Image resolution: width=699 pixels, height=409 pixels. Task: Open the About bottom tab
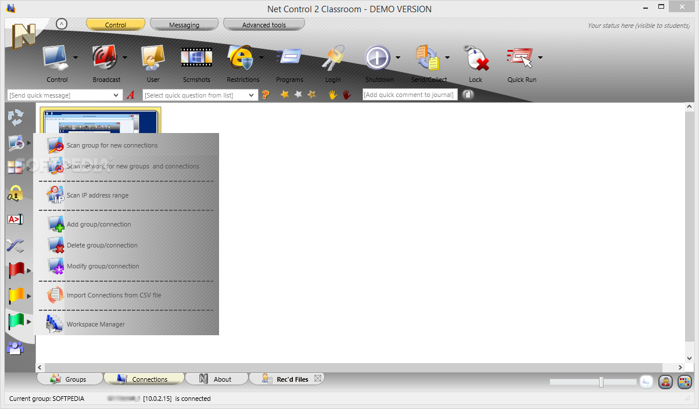pyautogui.click(x=216, y=379)
